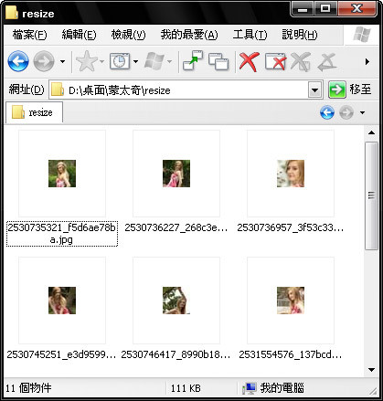Show more toolbar buttons via overflow arrow
This screenshot has width=383, height=401.
click(367, 62)
